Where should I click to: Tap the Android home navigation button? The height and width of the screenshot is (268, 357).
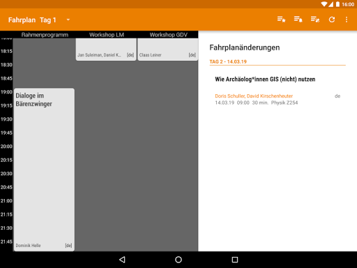178,260
